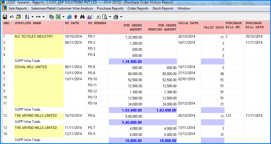This screenshot has width=271, height=144.
Task: Open the printer options dropdown arrow
Action: click(121, 17)
